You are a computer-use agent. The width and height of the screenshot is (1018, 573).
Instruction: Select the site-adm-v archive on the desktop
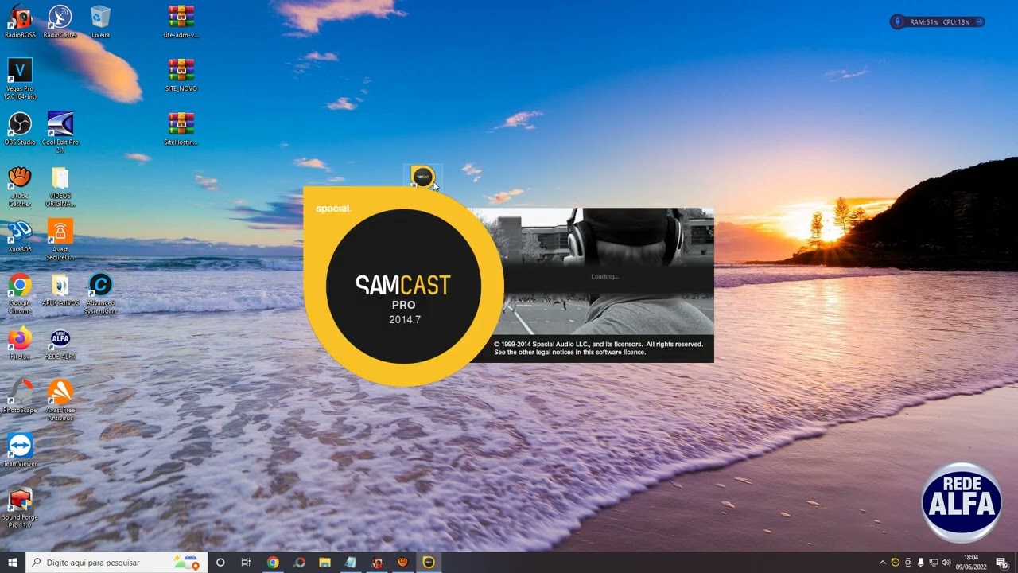(x=181, y=21)
